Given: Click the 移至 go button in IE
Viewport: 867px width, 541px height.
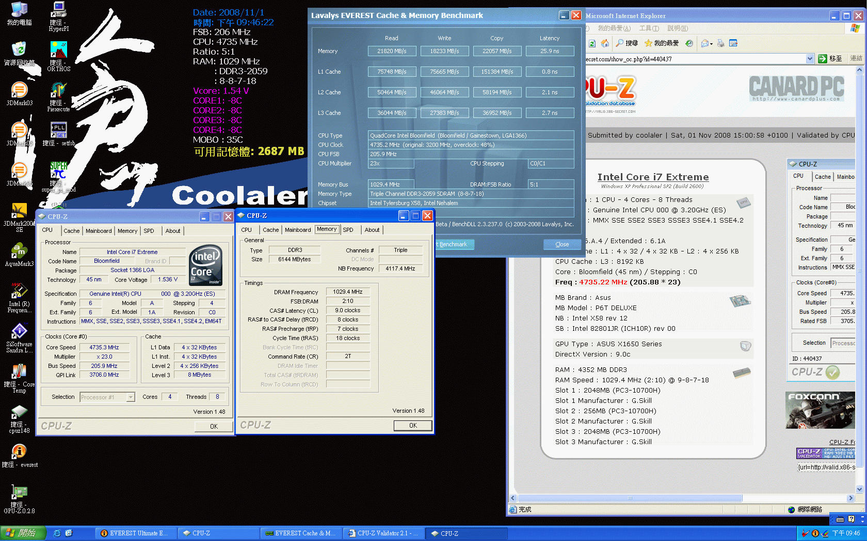Looking at the screenshot, I should (831, 59).
